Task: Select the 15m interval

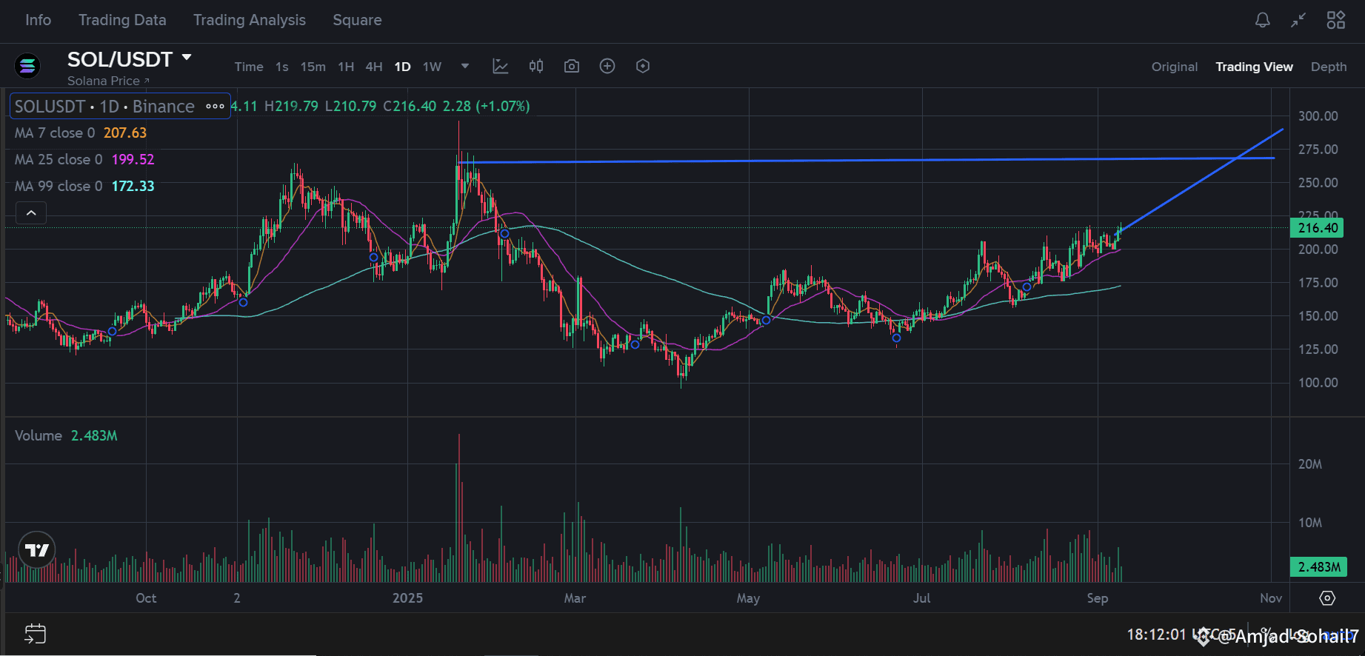Action: pyautogui.click(x=313, y=67)
